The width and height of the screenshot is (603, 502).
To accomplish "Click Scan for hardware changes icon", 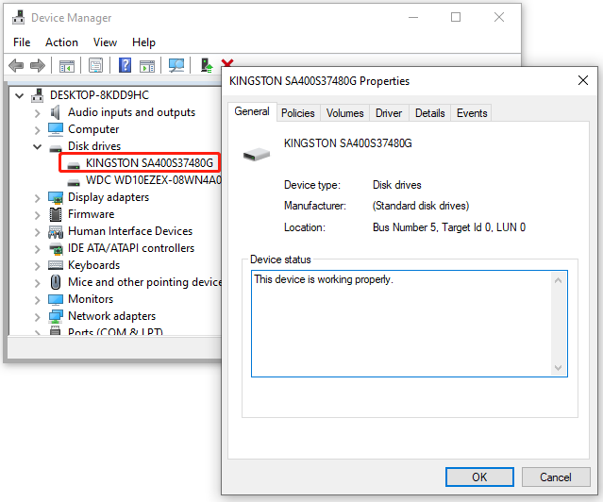I will 176,65.
